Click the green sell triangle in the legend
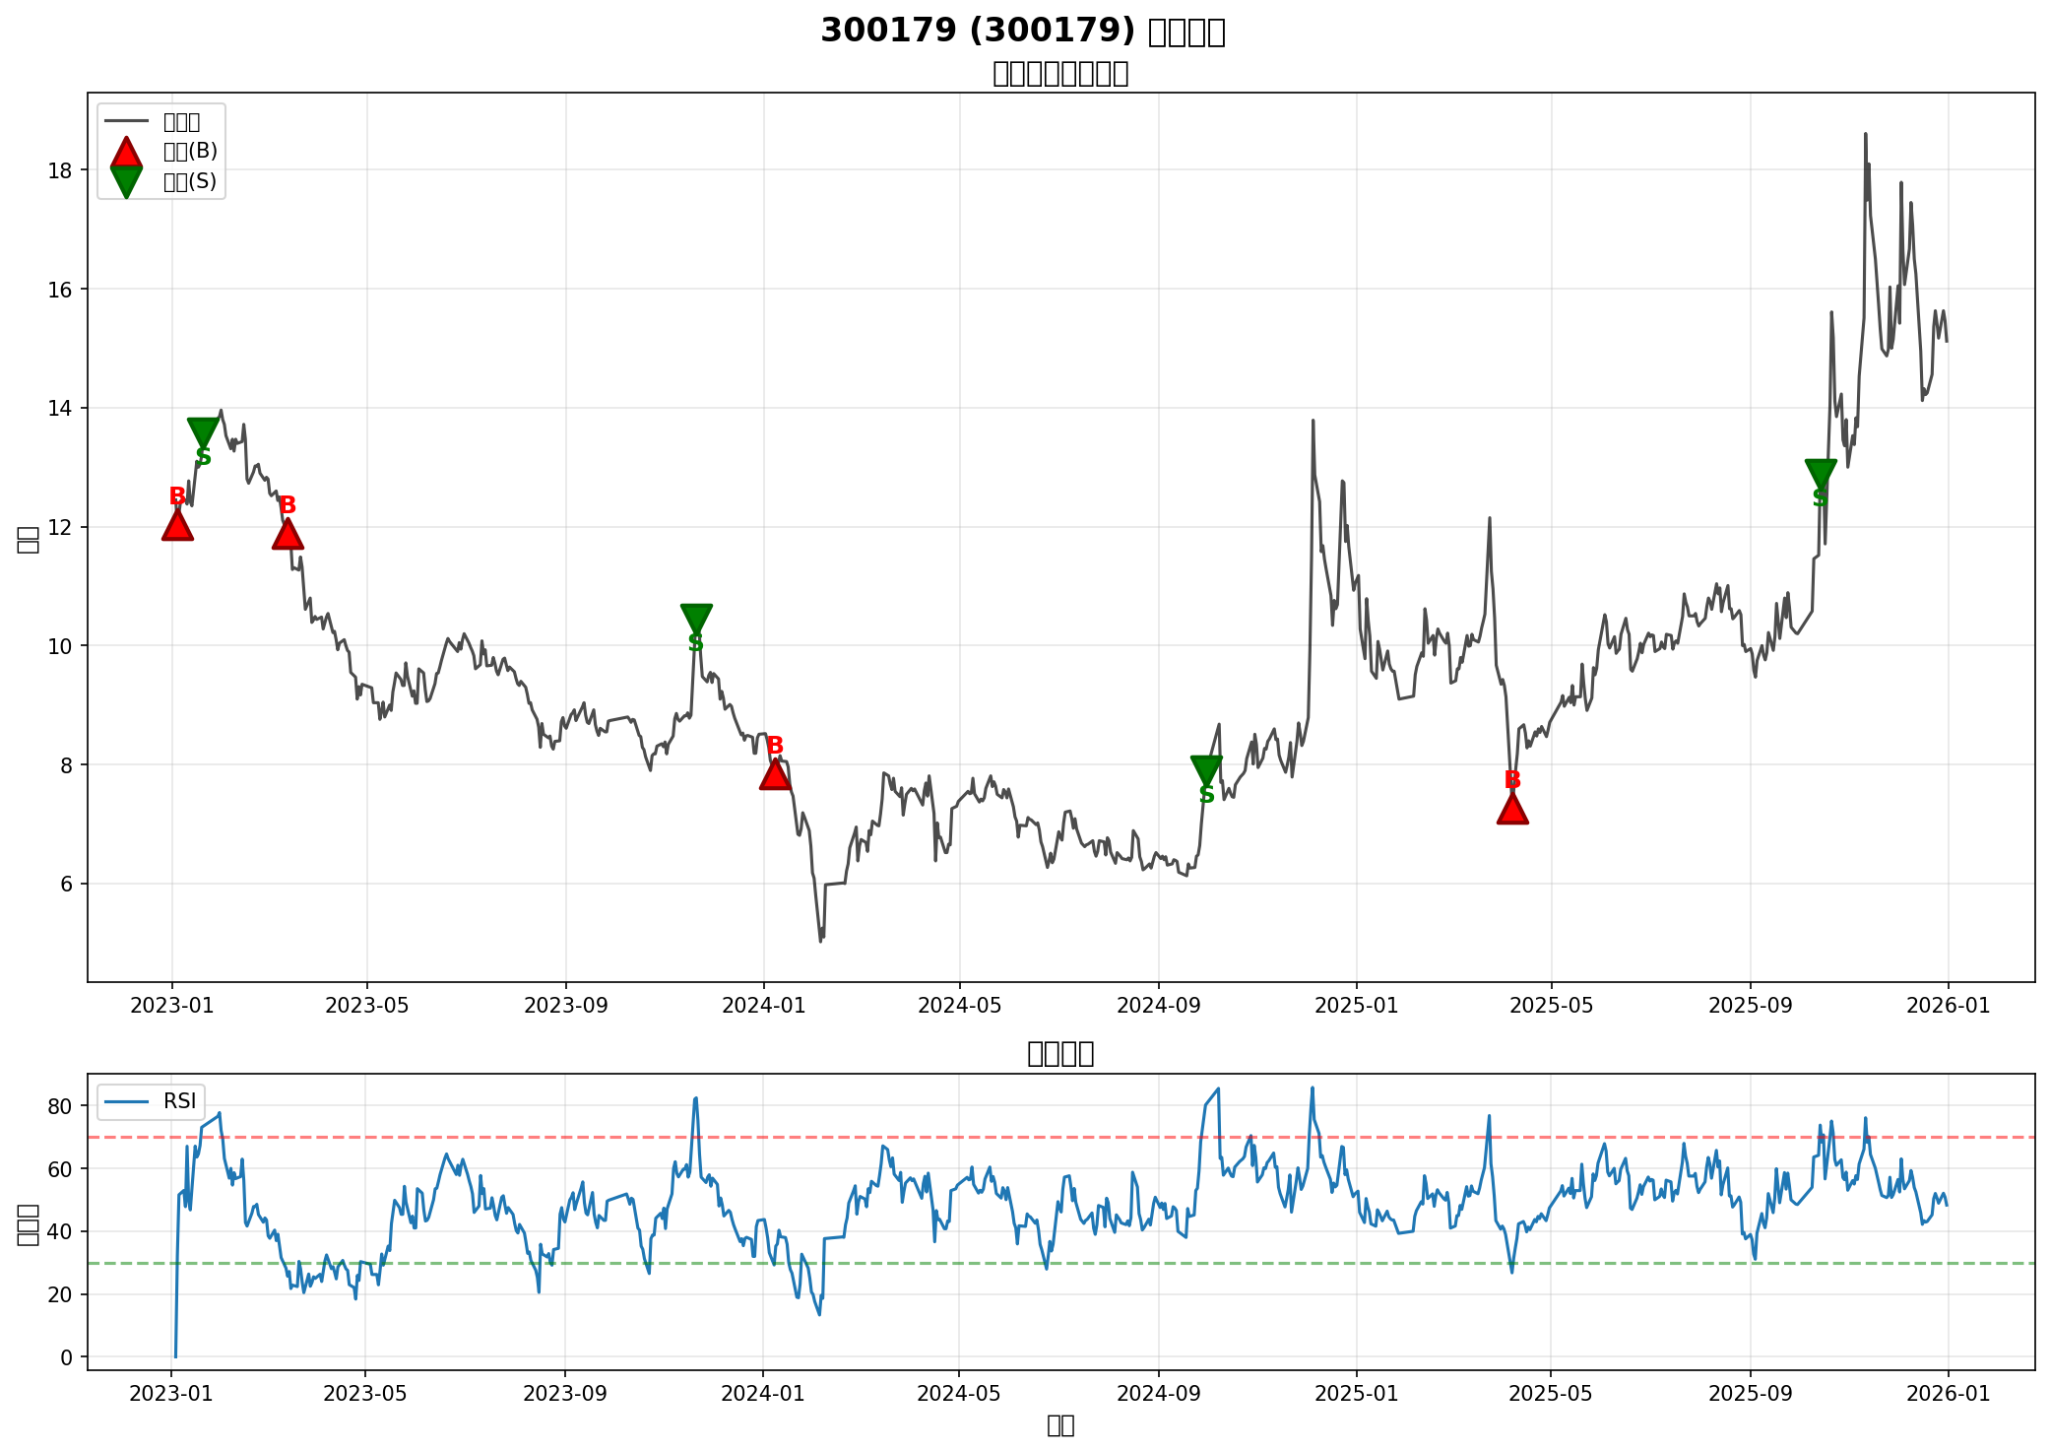Screen dimensions: 2050x1451 tap(126, 181)
